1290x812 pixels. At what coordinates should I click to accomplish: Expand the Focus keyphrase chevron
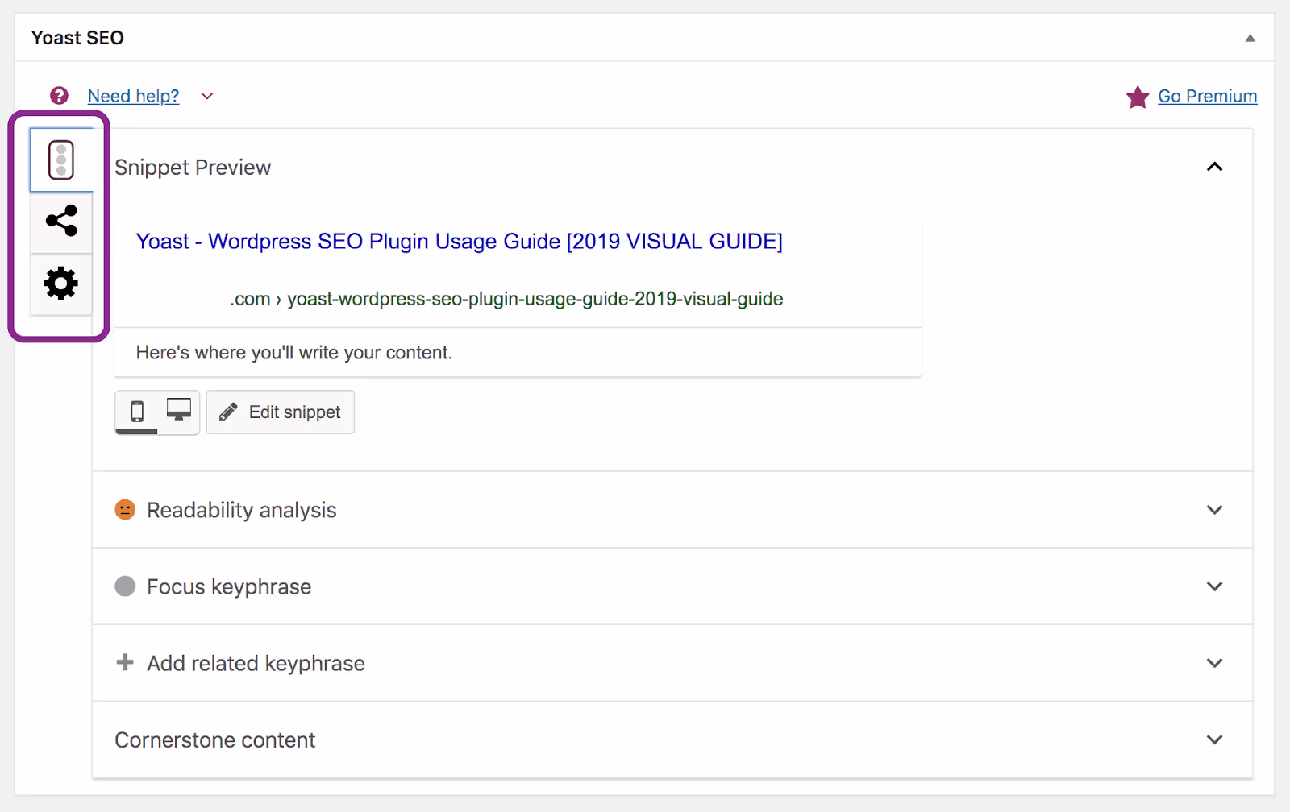coord(1214,586)
